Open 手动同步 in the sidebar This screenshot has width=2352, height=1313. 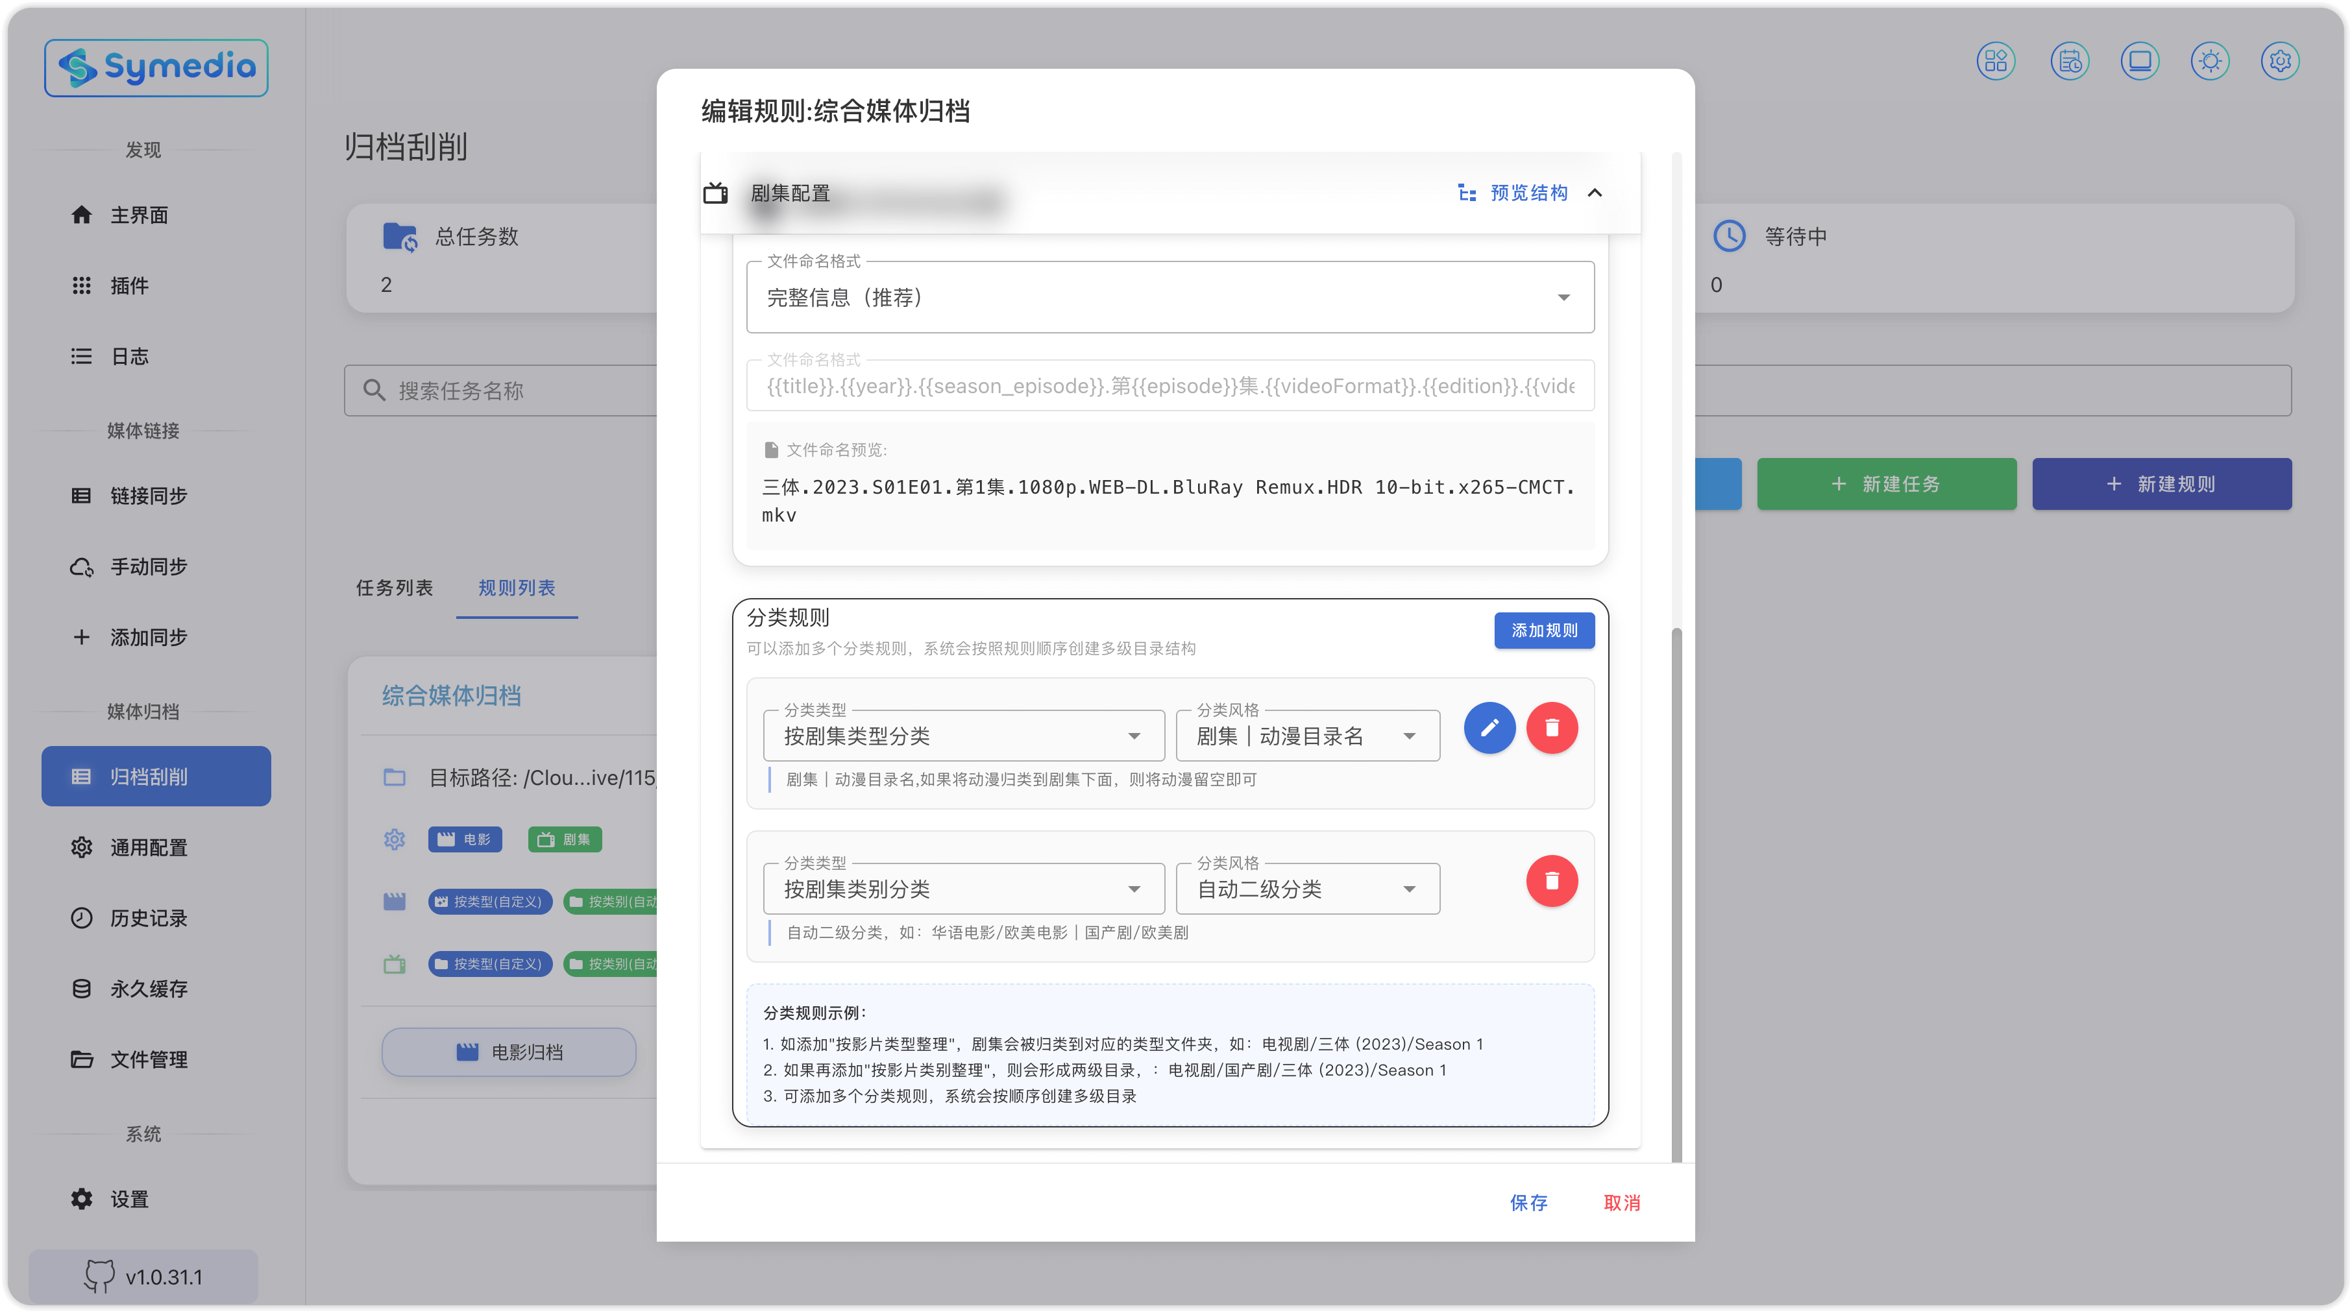pos(156,566)
